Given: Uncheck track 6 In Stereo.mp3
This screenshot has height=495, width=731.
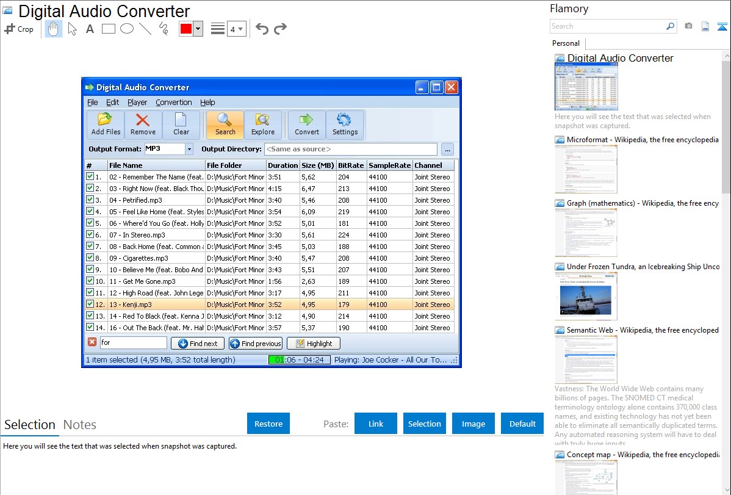Looking at the screenshot, I should click(90, 234).
